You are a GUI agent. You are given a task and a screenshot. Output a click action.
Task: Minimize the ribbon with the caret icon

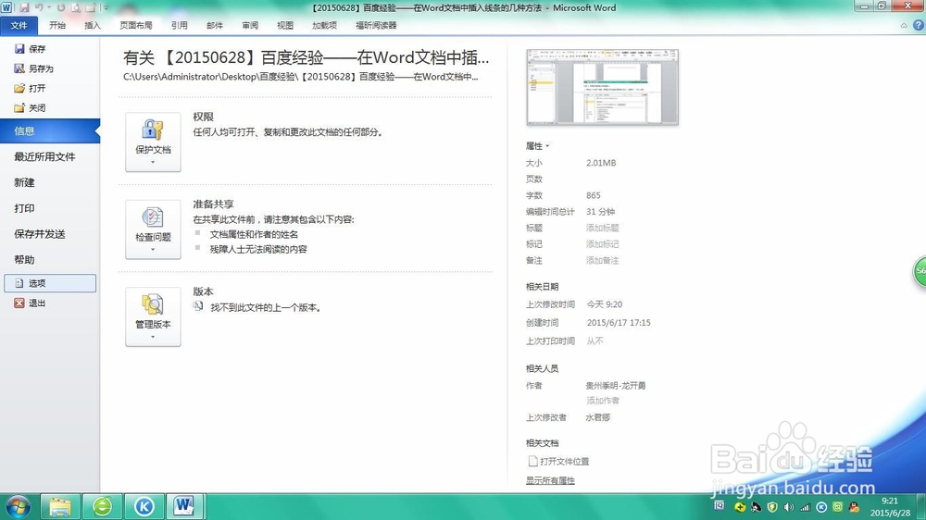pyautogui.click(x=904, y=25)
